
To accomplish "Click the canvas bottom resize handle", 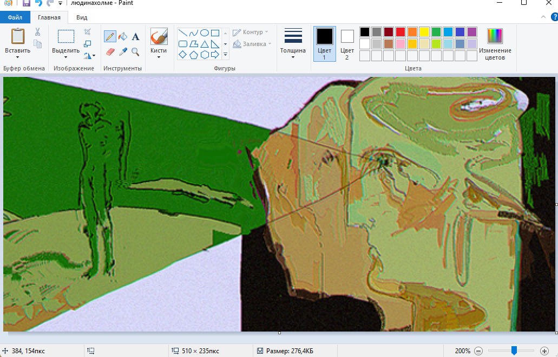I will point(279,333).
